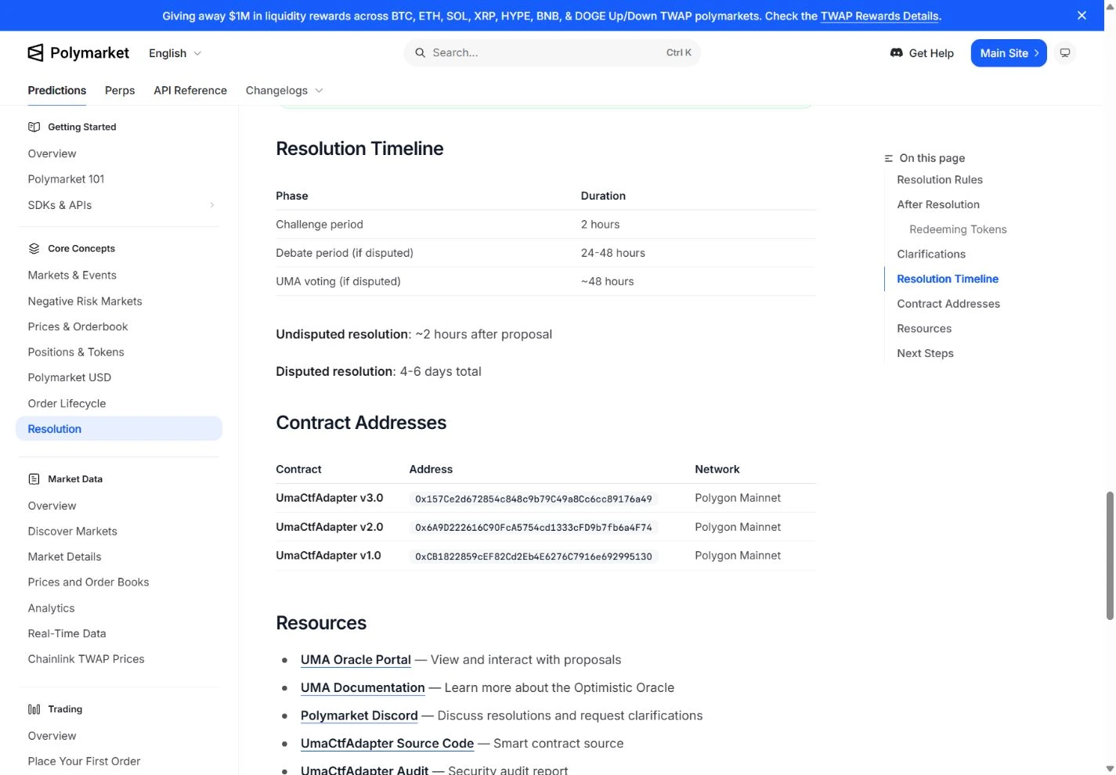Open the API Reference tab
The image size is (1116, 775).
pyautogui.click(x=190, y=91)
